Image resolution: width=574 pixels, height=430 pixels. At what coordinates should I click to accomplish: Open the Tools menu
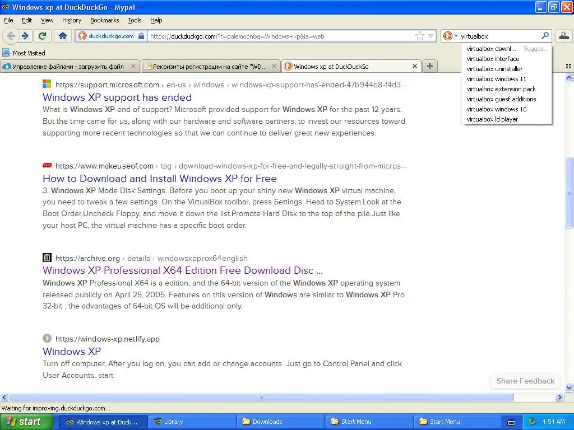[135, 20]
